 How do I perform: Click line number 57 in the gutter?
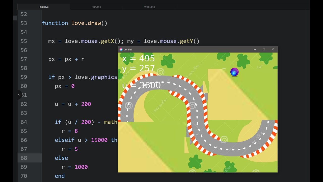[24, 59]
